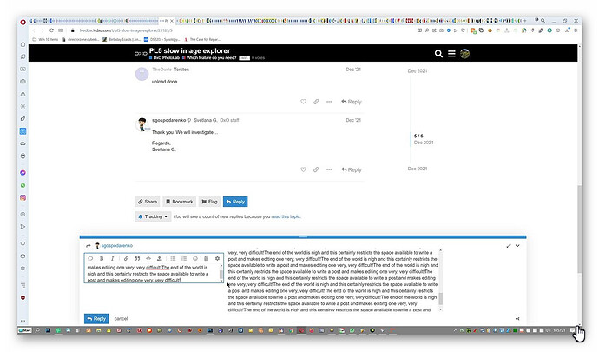Click the composer resize grip on the blue bar
The height and width of the screenshot is (352, 599).
(x=303, y=236)
